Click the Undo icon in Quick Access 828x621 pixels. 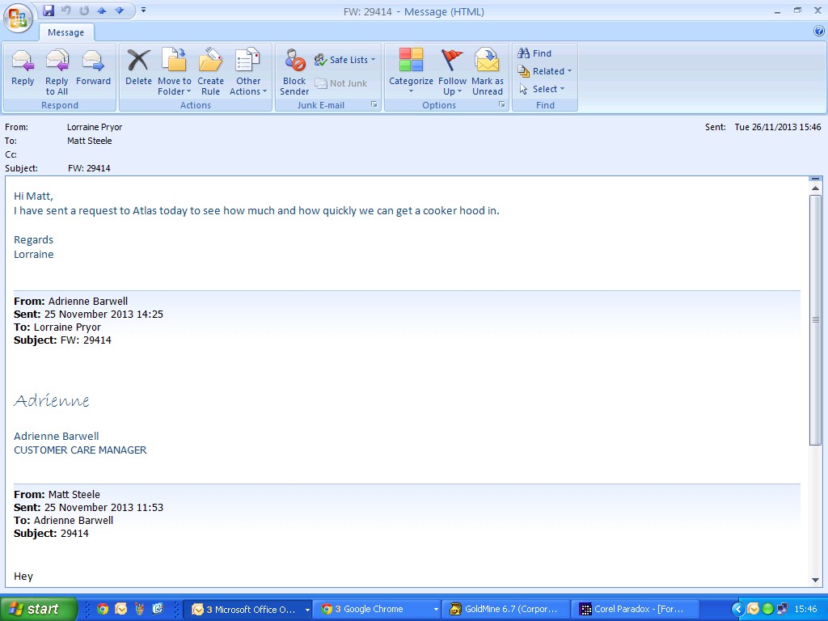click(66, 10)
